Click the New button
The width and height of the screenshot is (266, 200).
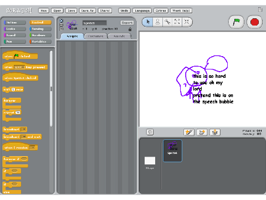coord(44,11)
